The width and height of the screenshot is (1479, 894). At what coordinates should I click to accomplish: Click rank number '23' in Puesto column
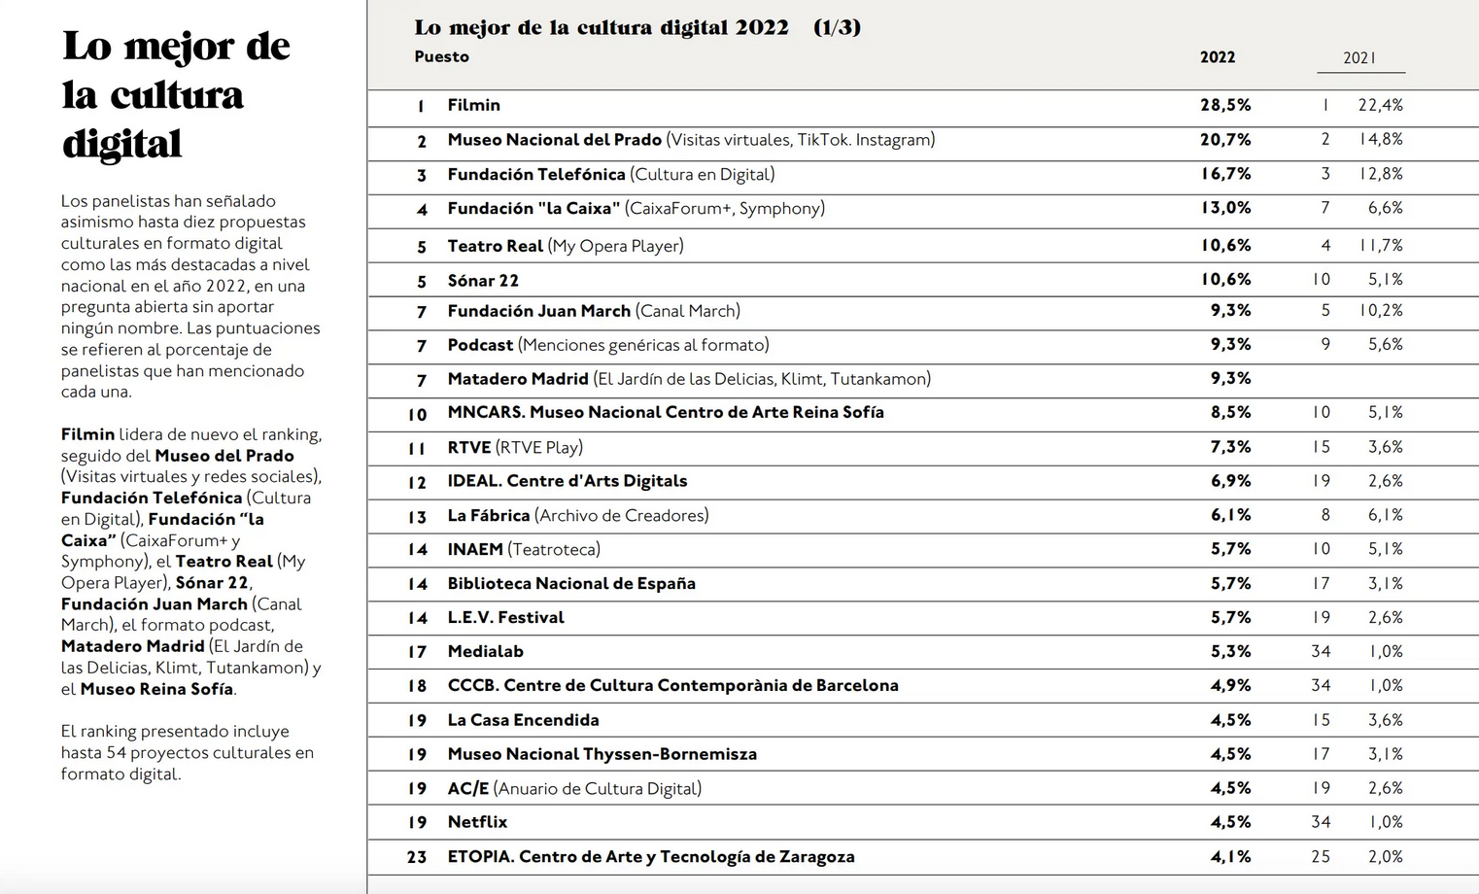417,857
